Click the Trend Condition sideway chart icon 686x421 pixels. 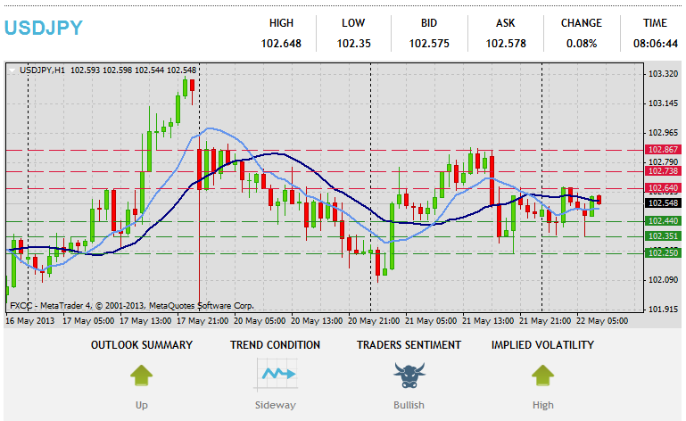pyautogui.click(x=276, y=375)
